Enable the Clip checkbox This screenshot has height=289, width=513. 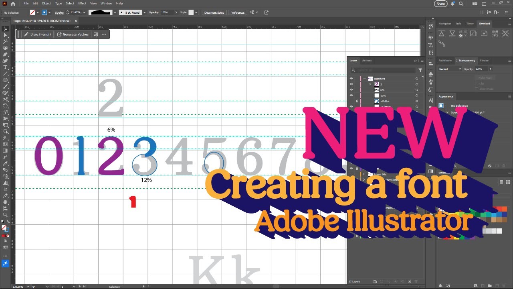click(477, 83)
